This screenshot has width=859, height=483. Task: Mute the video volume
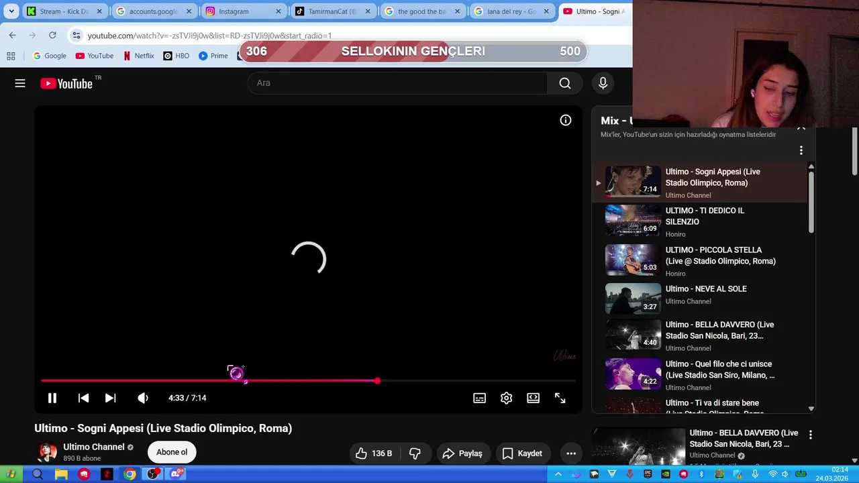(x=143, y=398)
